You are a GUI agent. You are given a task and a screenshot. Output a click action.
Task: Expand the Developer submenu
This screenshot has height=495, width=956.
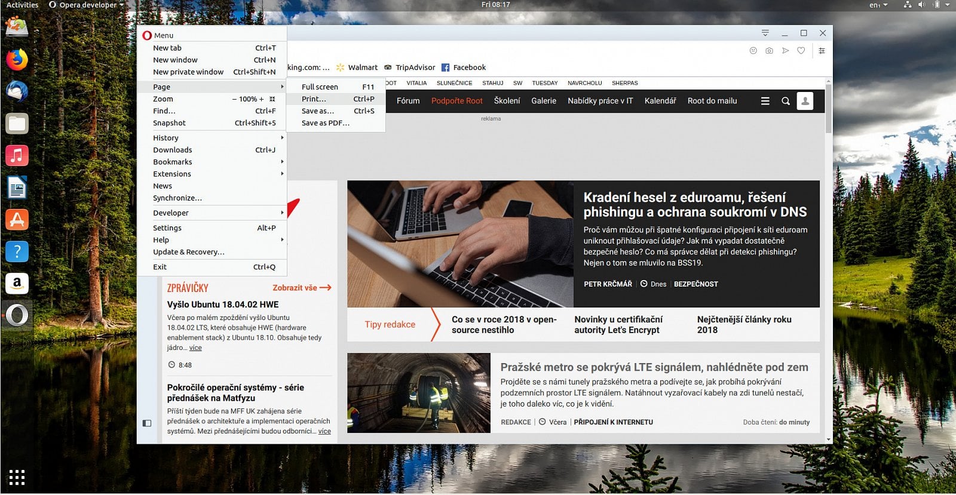pyautogui.click(x=212, y=213)
